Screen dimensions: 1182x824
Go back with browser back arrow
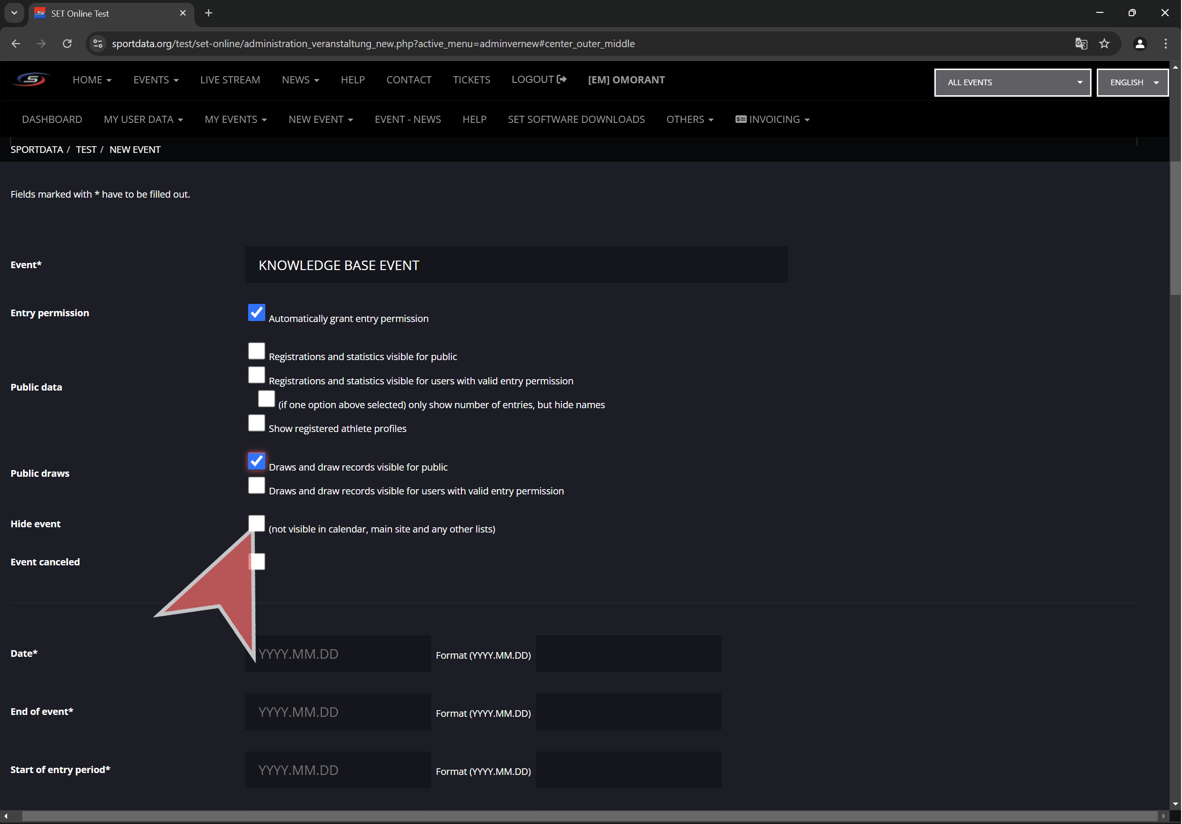(15, 44)
